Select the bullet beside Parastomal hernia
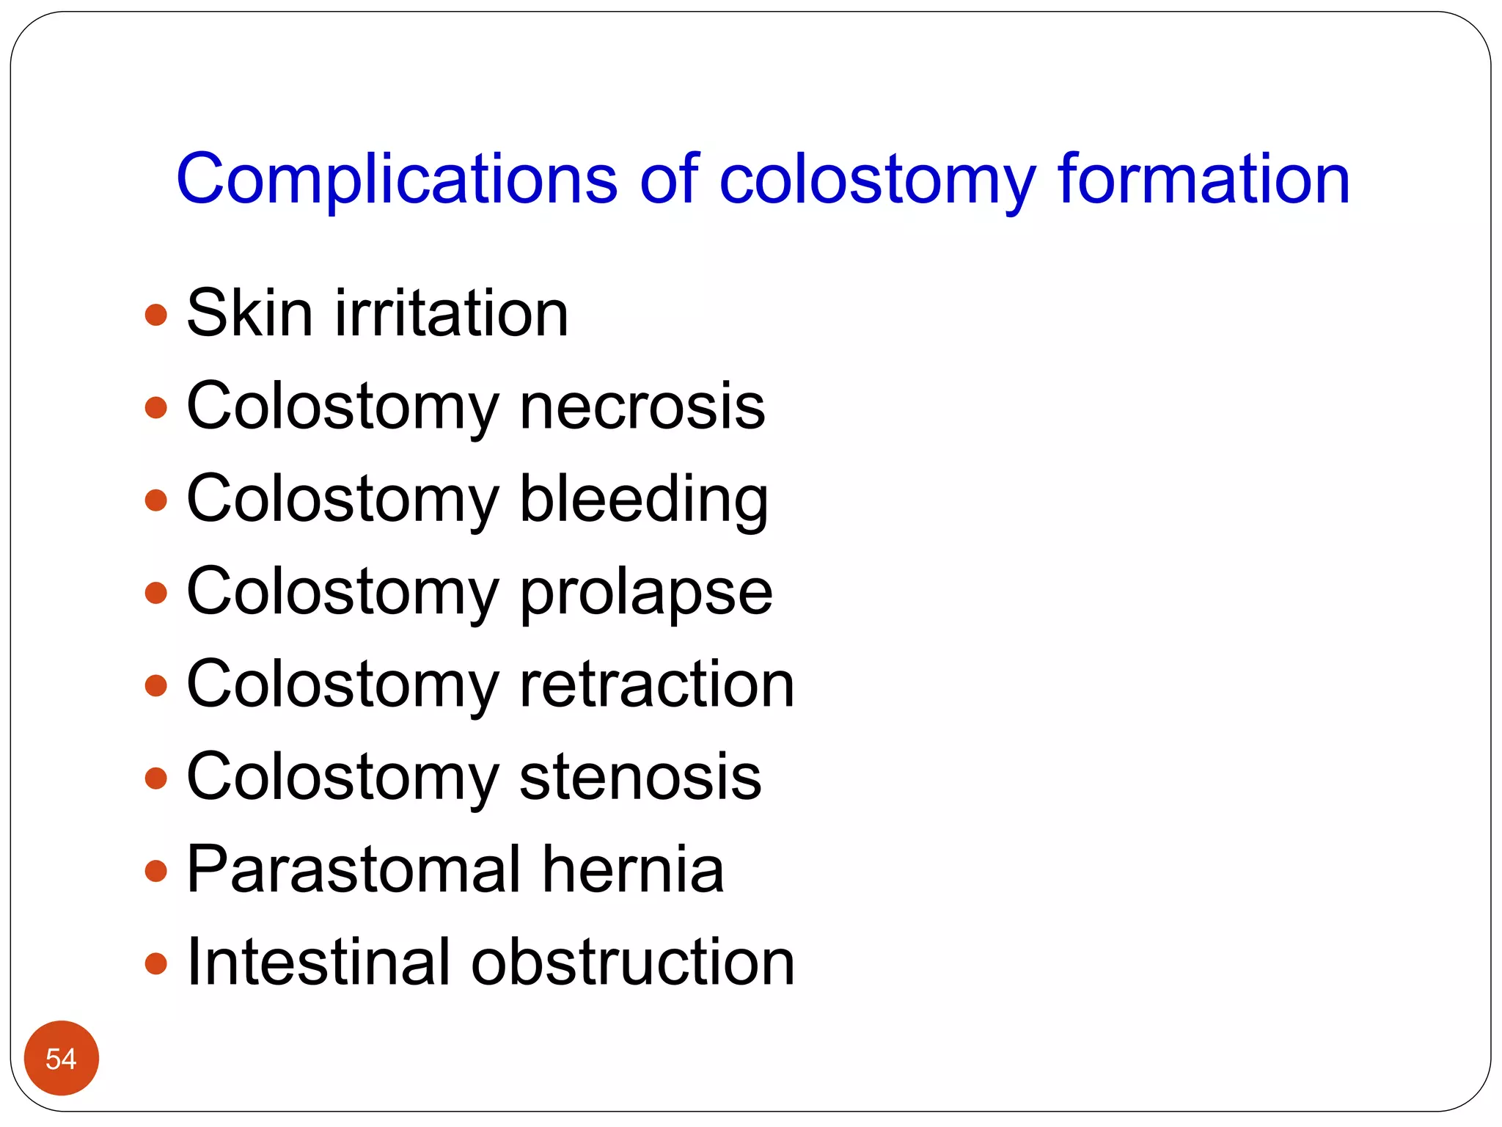The height and width of the screenshot is (1127, 1502). 156,871
